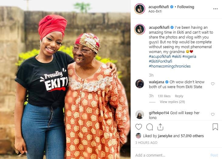
Task: Like giftekpo114's comment
Action: tap(213, 114)
